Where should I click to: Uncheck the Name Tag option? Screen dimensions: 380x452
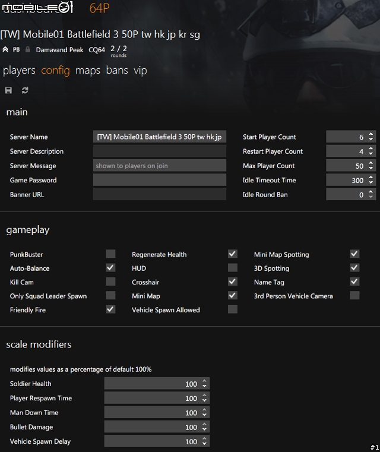pos(354,282)
